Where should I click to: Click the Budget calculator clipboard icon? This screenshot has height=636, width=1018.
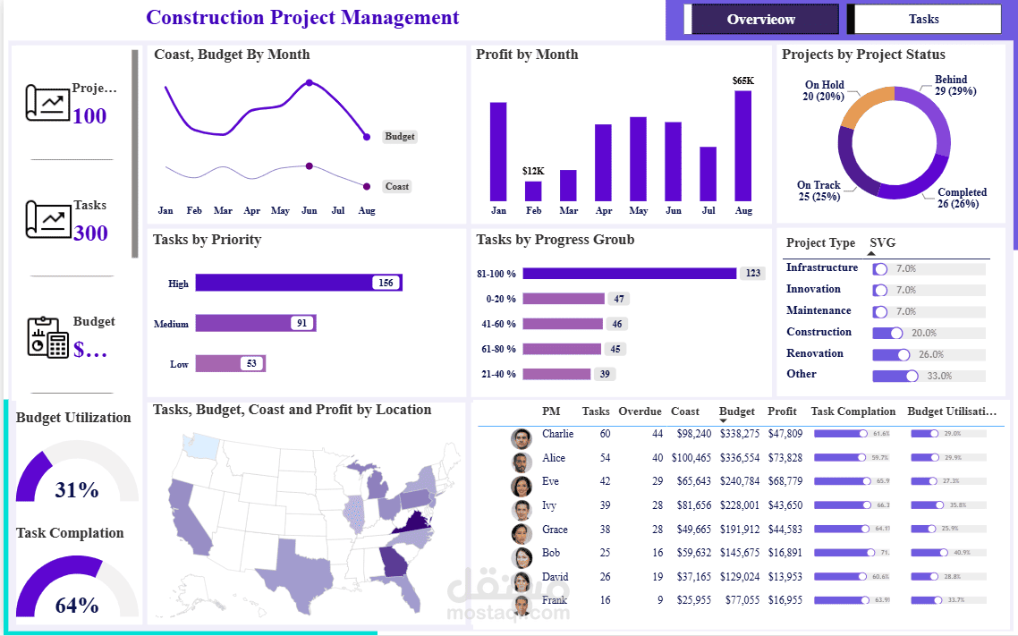click(x=47, y=337)
